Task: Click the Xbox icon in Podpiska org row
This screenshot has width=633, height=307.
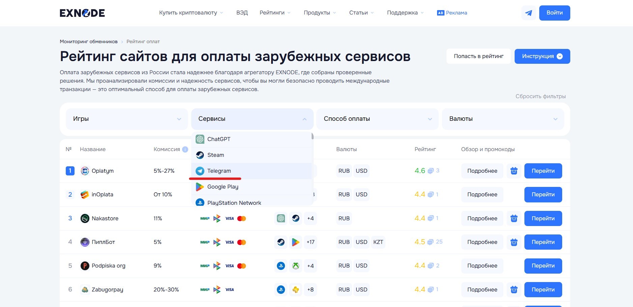Action: point(295,266)
